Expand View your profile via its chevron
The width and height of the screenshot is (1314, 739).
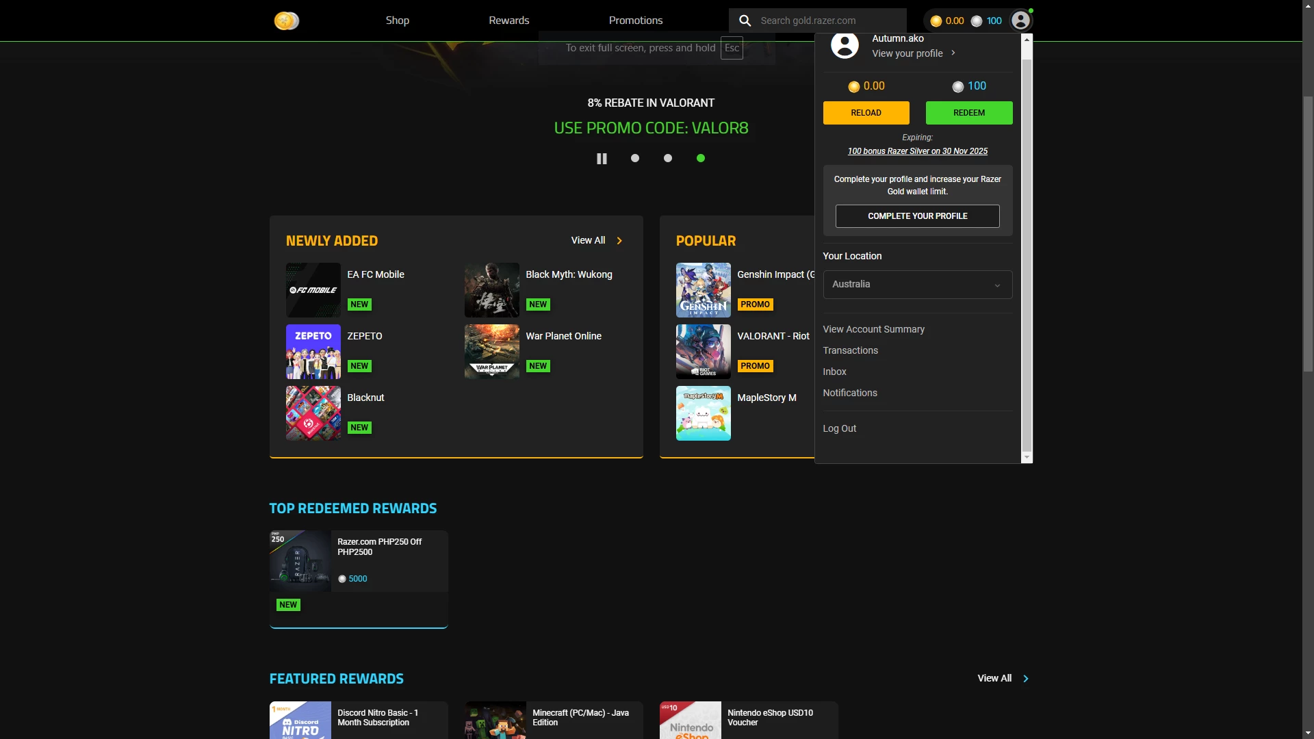(x=952, y=53)
